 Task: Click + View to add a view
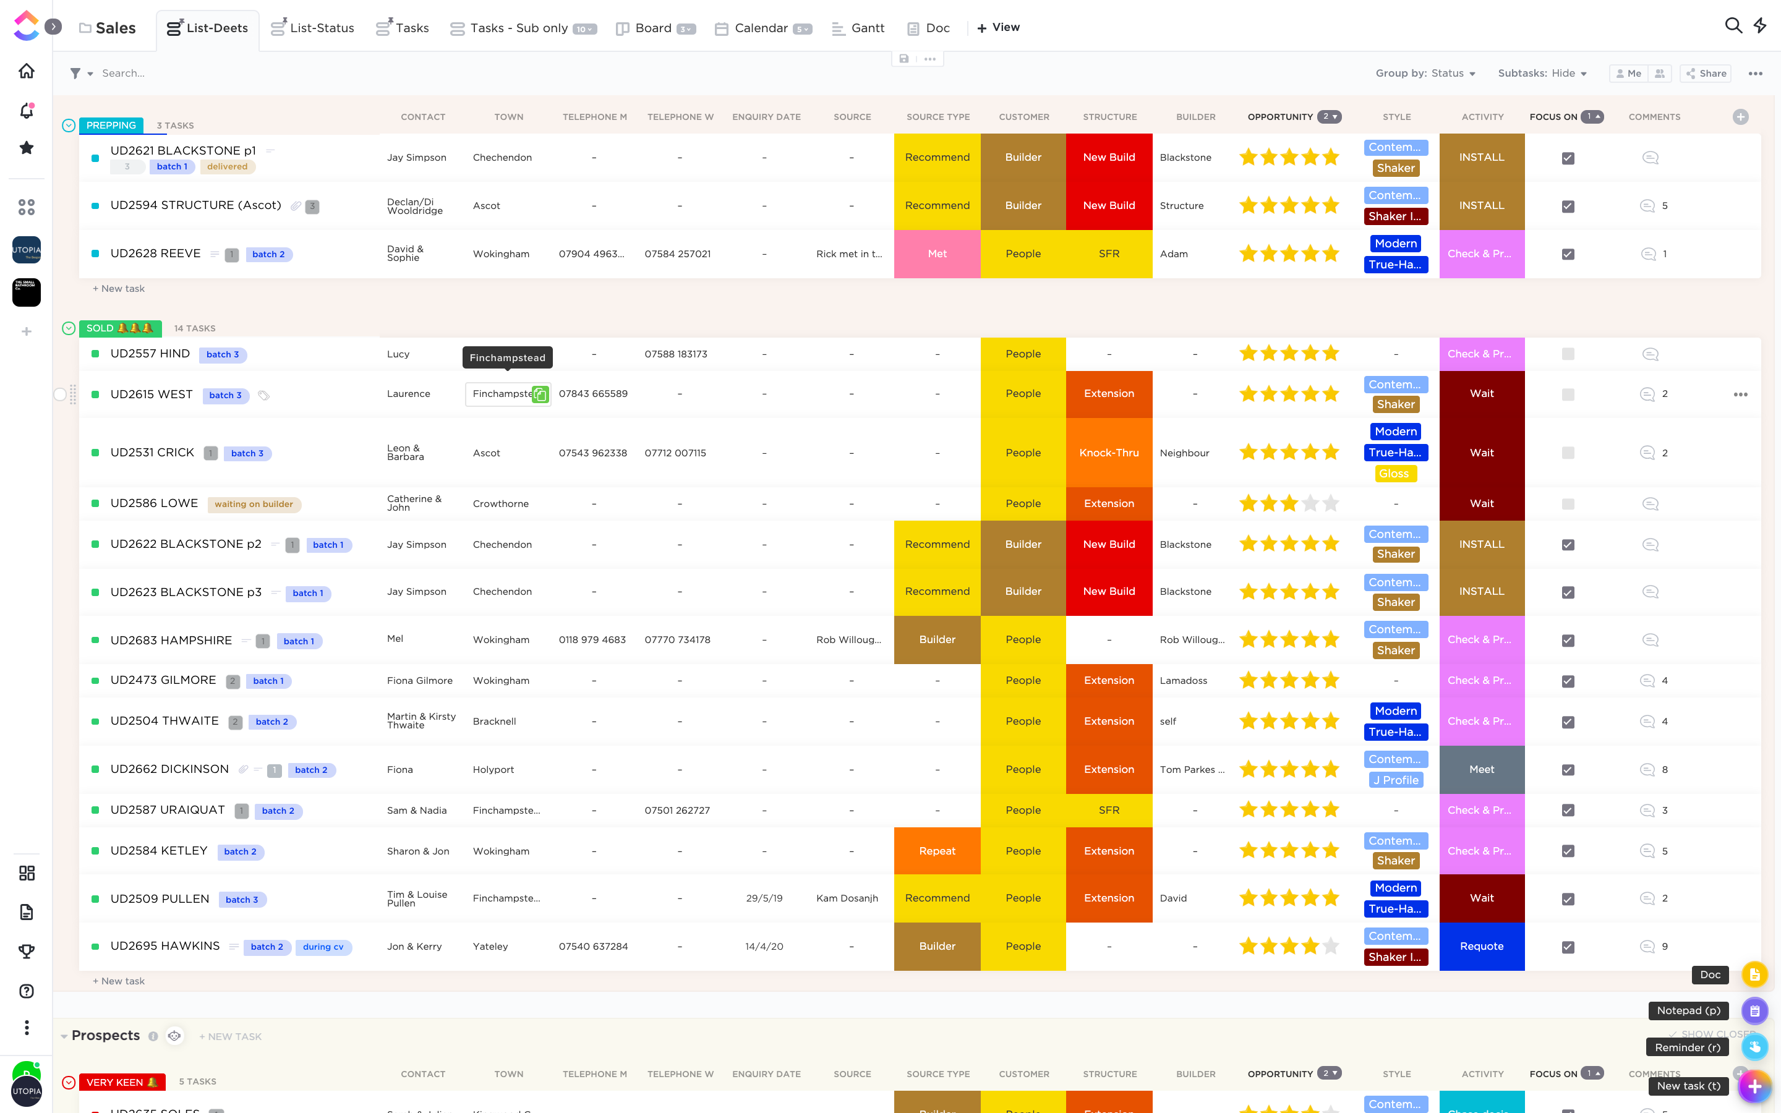(998, 28)
